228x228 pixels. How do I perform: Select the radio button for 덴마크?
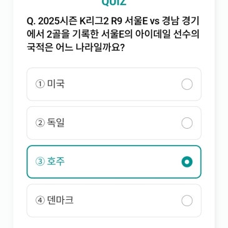tap(187, 201)
